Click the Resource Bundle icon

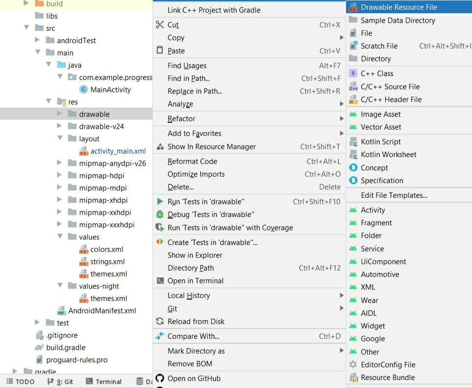point(354,377)
